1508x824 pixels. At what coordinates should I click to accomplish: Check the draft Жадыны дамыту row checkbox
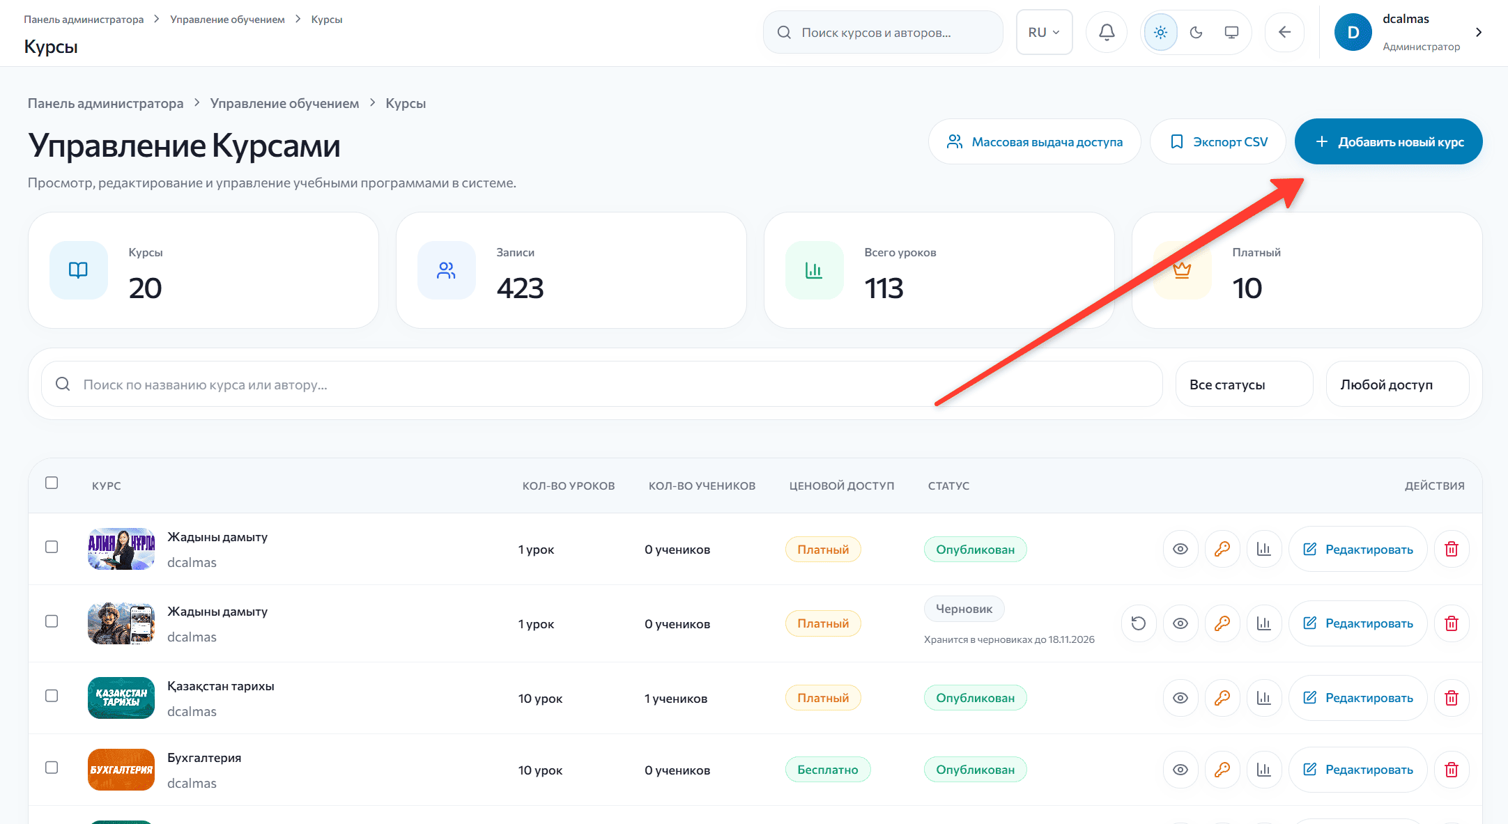coord(52,621)
